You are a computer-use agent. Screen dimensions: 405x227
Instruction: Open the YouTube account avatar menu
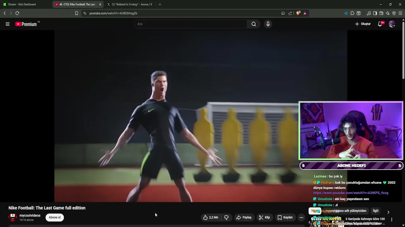[x=392, y=24]
